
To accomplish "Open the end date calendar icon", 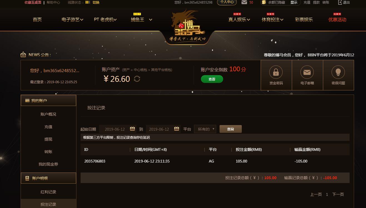I will pos(176,129).
